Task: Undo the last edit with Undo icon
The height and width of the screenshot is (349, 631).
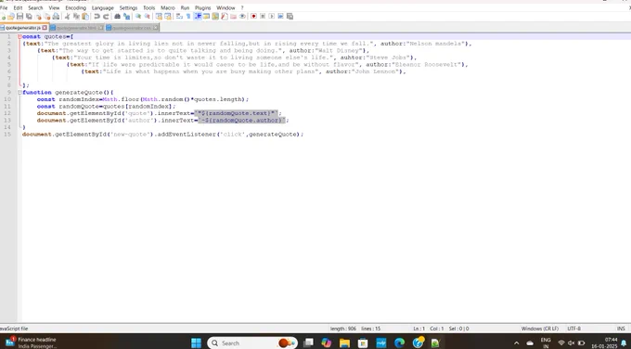Action: (97, 16)
